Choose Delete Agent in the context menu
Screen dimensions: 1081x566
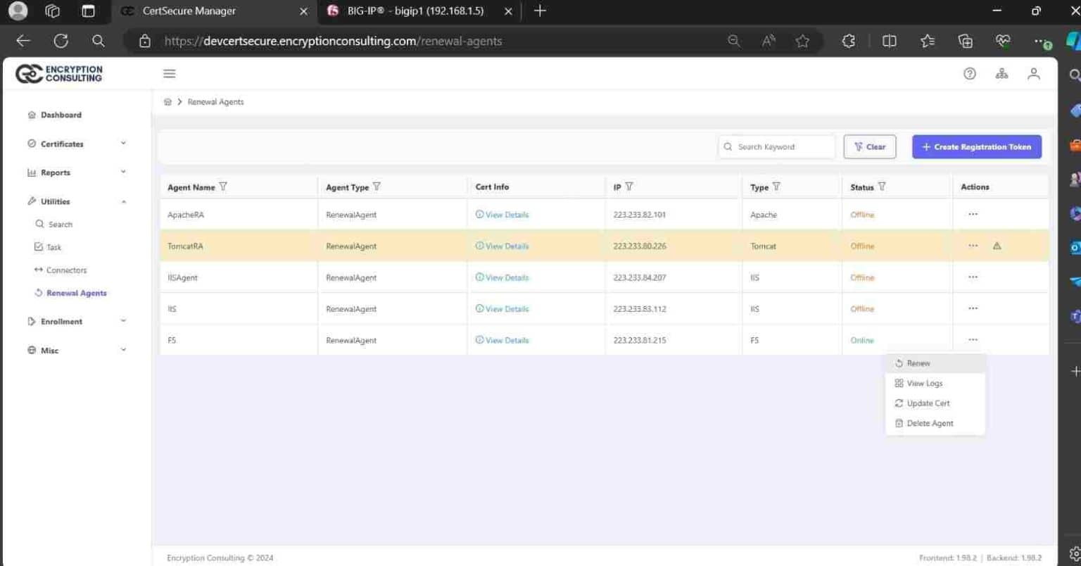coord(930,423)
